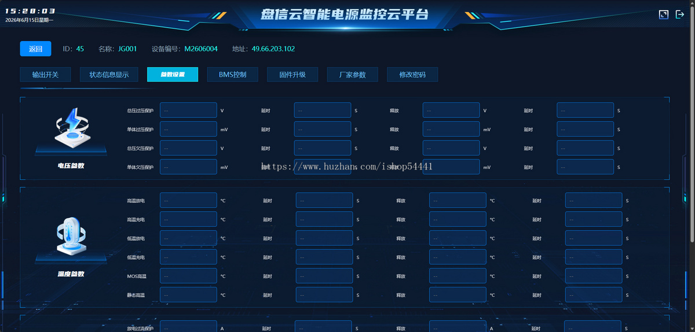Click release 延时 field ending 高温放电 row

pyautogui.click(x=594, y=200)
